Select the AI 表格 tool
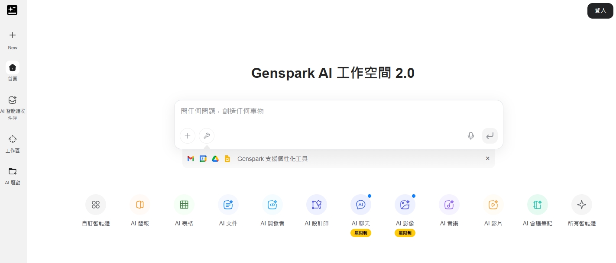The height and width of the screenshot is (263, 616). [184, 211]
